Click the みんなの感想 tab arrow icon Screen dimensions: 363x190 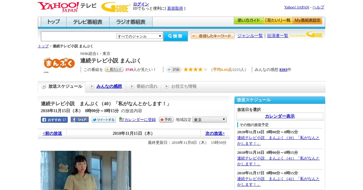pos(92,87)
